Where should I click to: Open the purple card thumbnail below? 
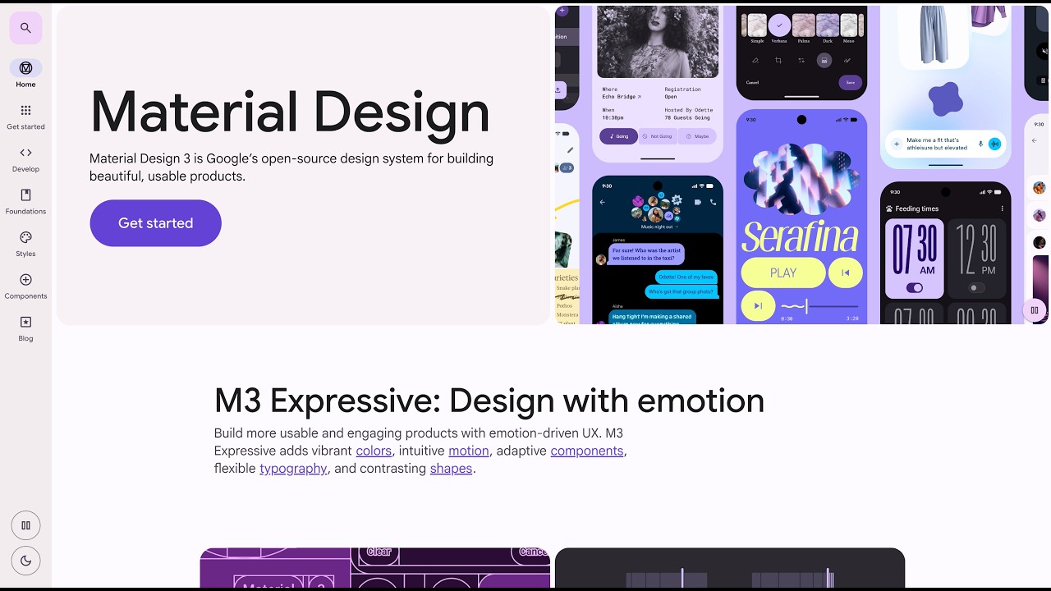point(375,568)
